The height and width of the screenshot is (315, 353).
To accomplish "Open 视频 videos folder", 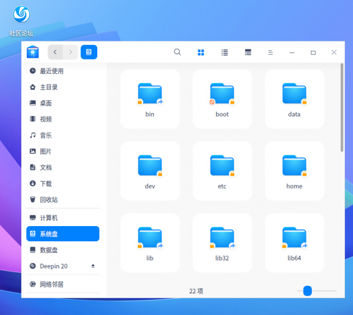I will pyautogui.click(x=63, y=119).
